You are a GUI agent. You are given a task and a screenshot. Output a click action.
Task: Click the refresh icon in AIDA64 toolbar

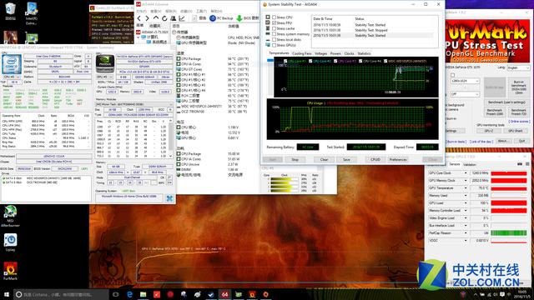pyautogui.click(x=164, y=18)
